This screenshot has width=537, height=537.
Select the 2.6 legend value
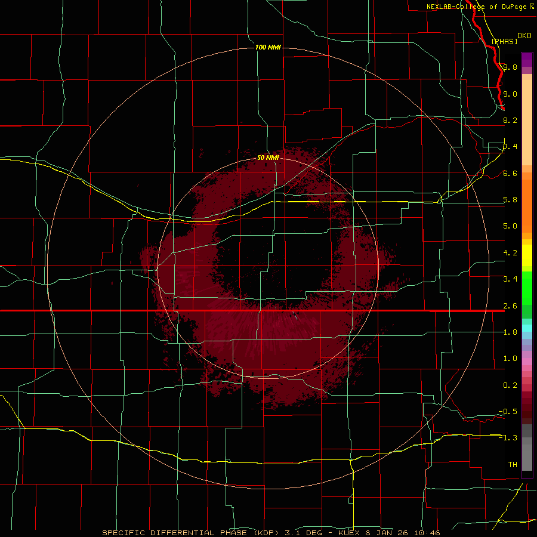(510, 306)
